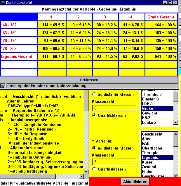Click the Netscape icon in the title bar
Image resolution: width=181 pixels, height=186 pixels.
coord(3,2)
